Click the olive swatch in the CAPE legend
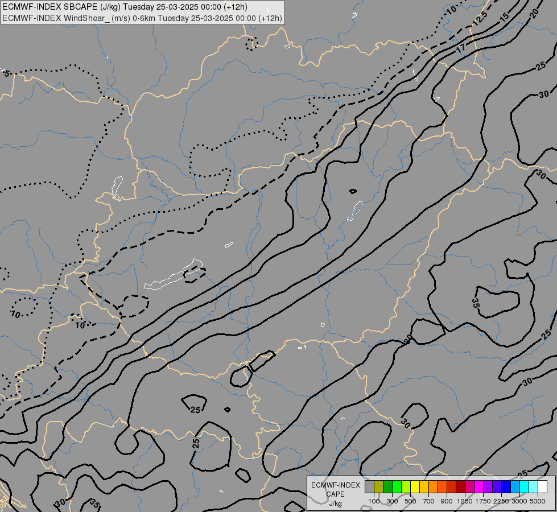Screen dimensions: 557x512 pyautogui.click(x=379, y=486)
